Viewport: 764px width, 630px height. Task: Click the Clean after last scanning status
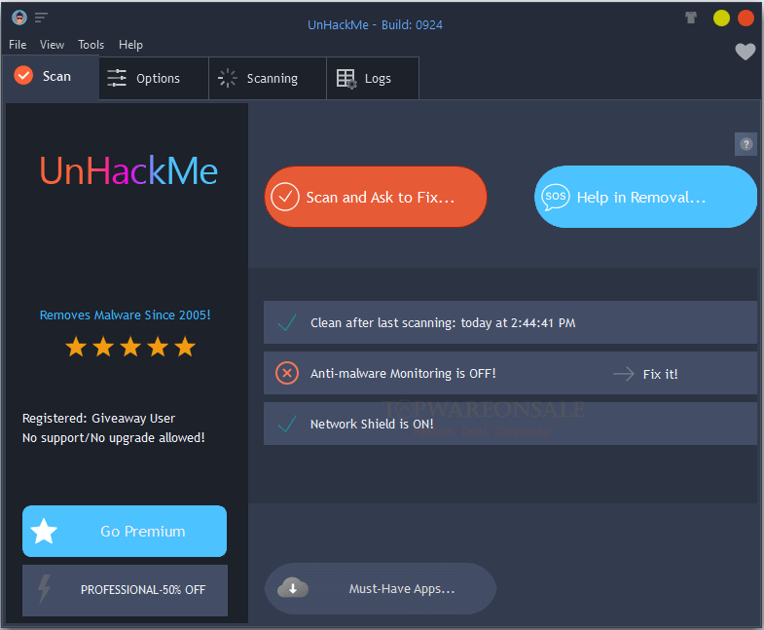point(443,323)
